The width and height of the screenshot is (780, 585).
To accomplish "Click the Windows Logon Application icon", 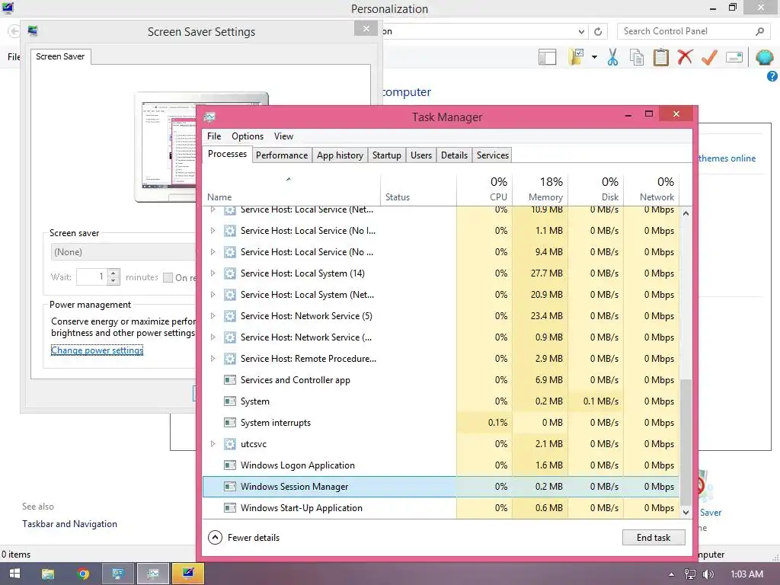I will pyautogui.click(x=230, y=465).
